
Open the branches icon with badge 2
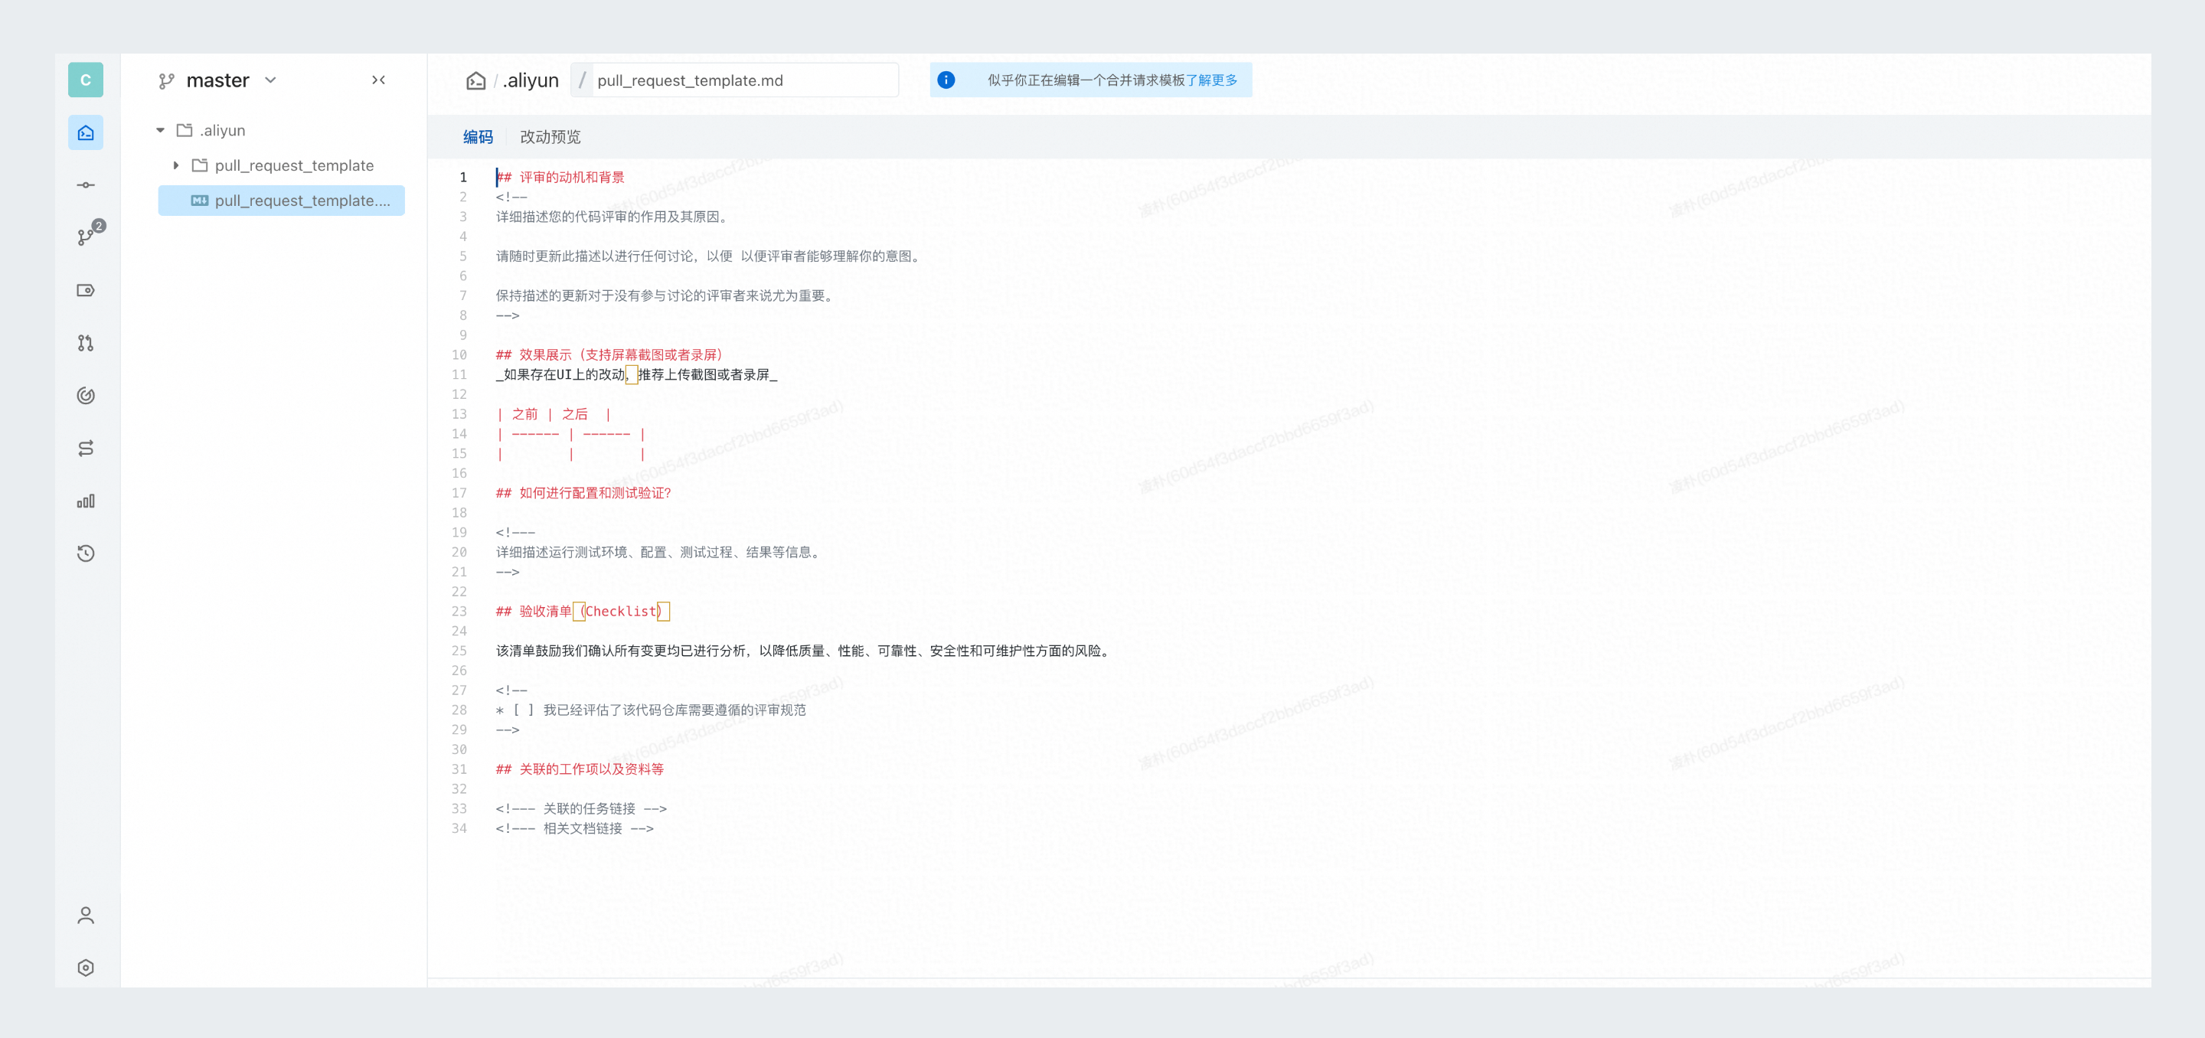(87, 237)
